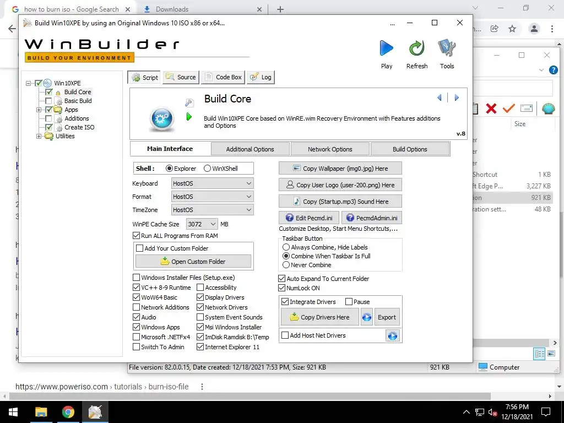Screen dimensions: 564x423
Task: Start the build with the Play icon
Action: point(386,48)
